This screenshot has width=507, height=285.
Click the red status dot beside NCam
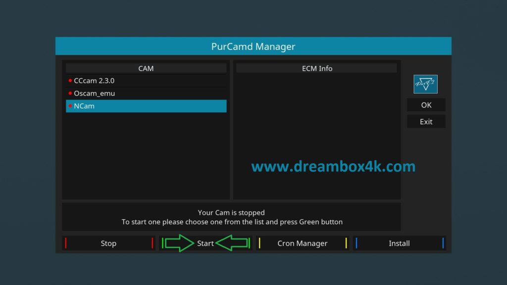tap(70, 106)
